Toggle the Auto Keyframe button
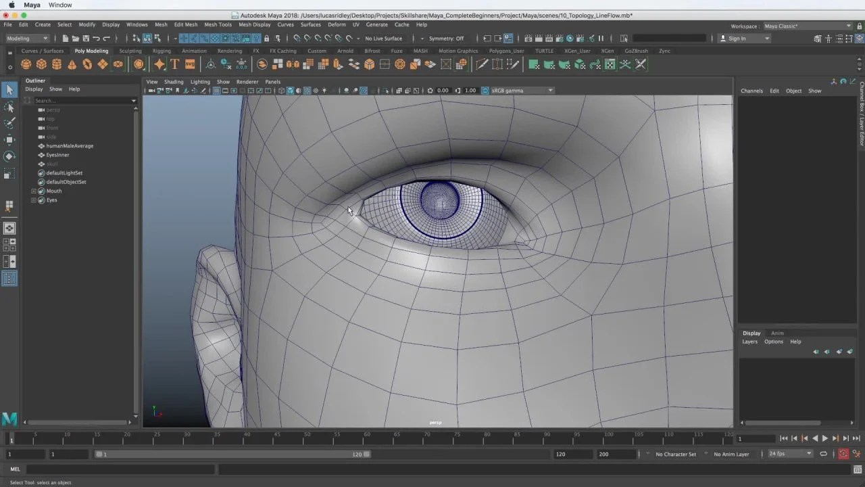 (843, 454)
